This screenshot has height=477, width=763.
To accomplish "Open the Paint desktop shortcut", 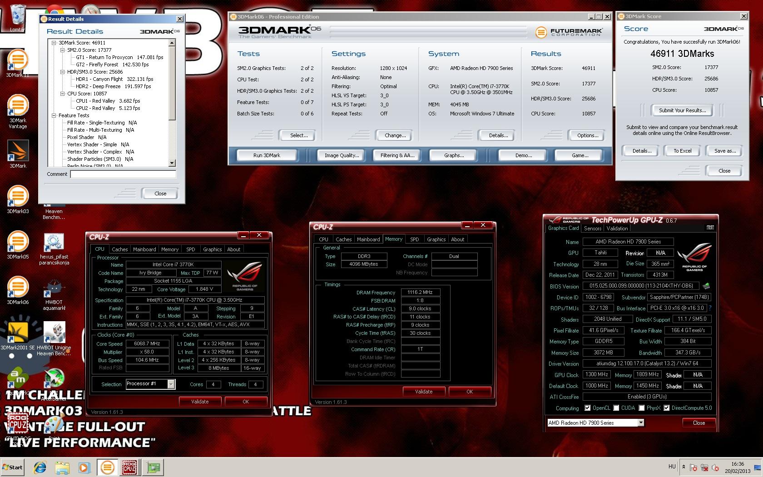I will (54, 427).
